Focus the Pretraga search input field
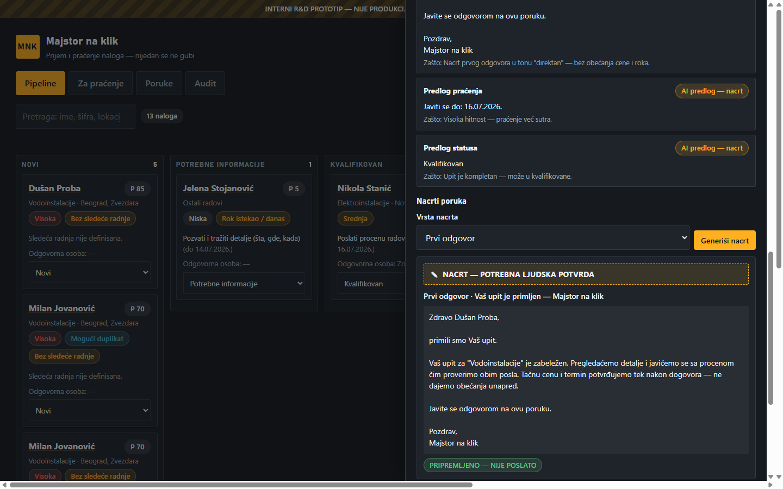The height and width of the screenshot is (489, 783). (76, 116)
